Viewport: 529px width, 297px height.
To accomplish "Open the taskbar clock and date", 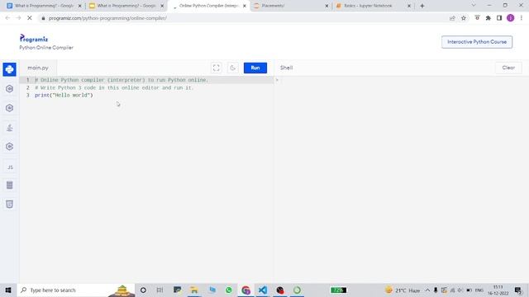I will point(498,290).
